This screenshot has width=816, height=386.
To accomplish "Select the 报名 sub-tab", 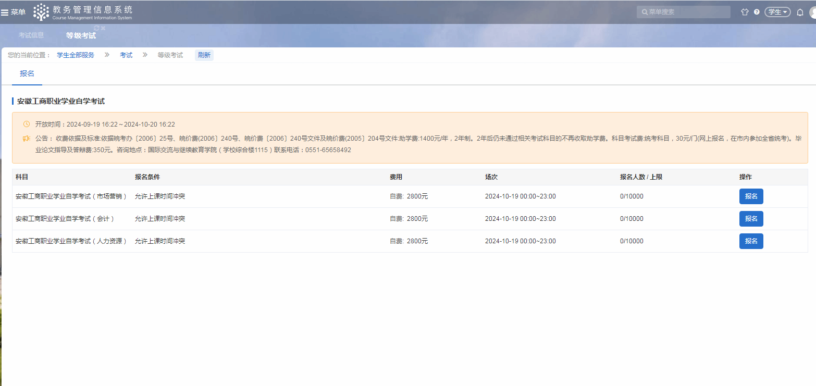I will 27,74.
